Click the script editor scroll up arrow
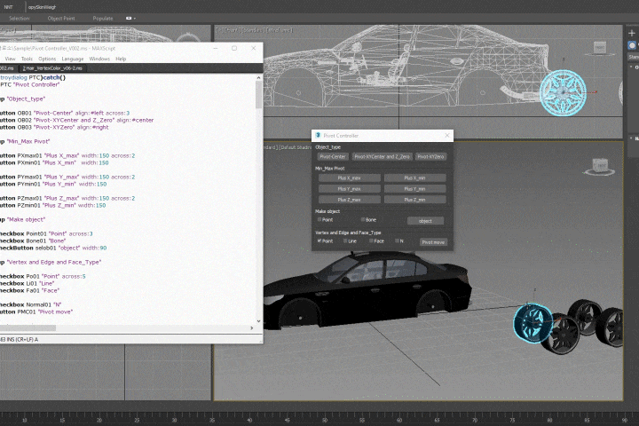 258,77
